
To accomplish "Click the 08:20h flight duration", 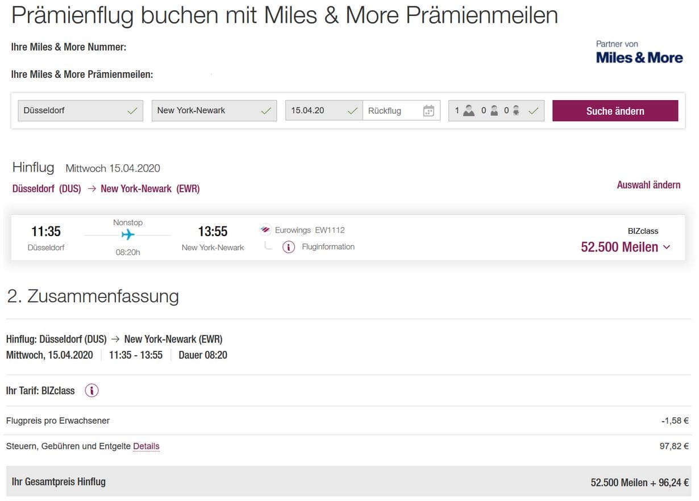I will (x=128, y=252).
